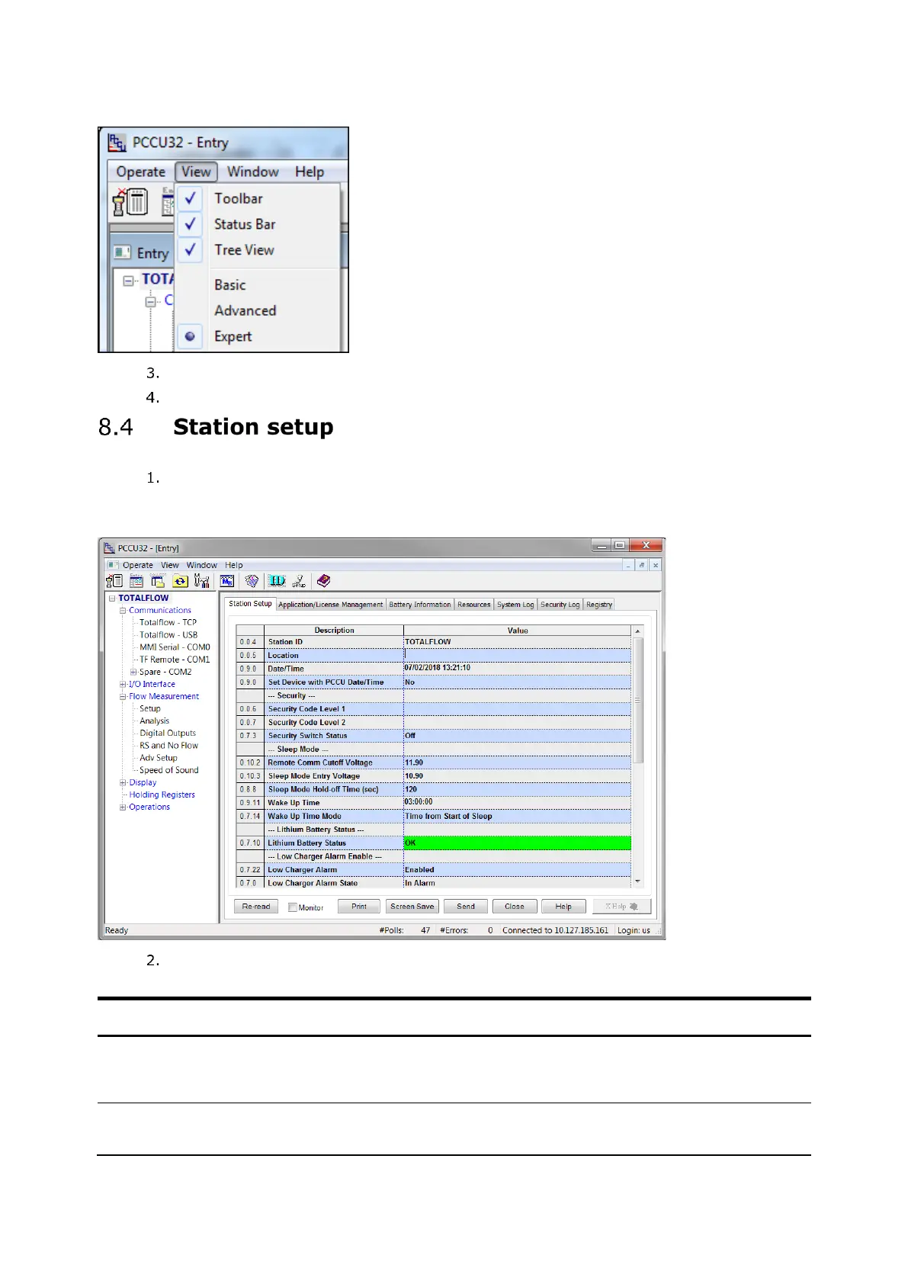Click the Collect icon in lower window toolbar
Screen dimensions: 908x1284
[158, 581]
